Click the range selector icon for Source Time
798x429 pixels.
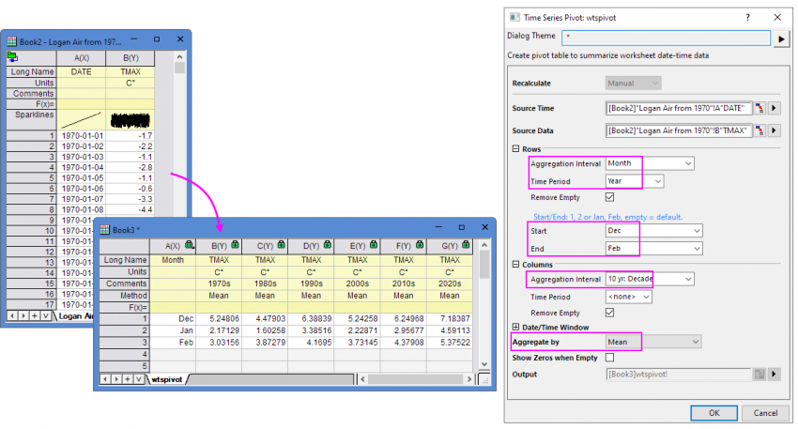[x=759, y=108]
